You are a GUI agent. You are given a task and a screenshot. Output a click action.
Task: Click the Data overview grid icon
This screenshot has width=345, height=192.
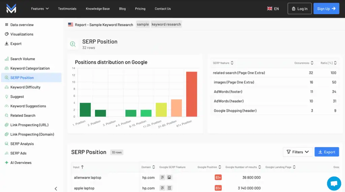pos(7,25)
